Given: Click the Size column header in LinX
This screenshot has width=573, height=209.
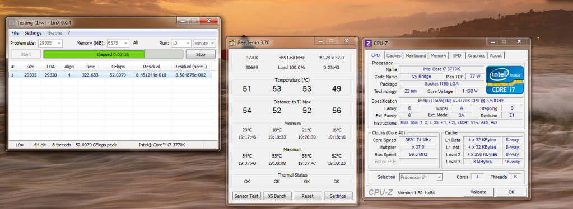Looking at the screenshot, I should (30, 66).
